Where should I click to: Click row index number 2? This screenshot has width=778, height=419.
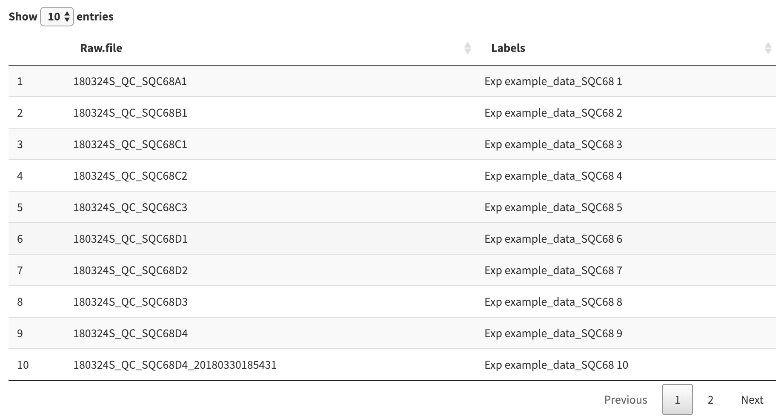(20, 113)
